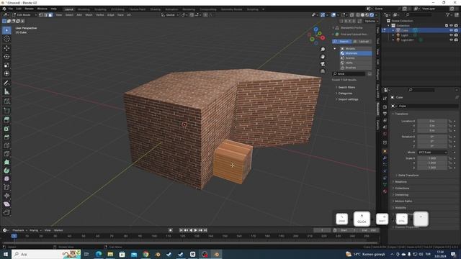The image size is (461, 259).
Task: Select the Poly Build tool
Action: (x=6, y=162)
